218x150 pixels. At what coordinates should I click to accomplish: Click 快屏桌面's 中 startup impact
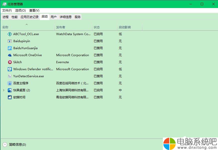click(120, 90)
